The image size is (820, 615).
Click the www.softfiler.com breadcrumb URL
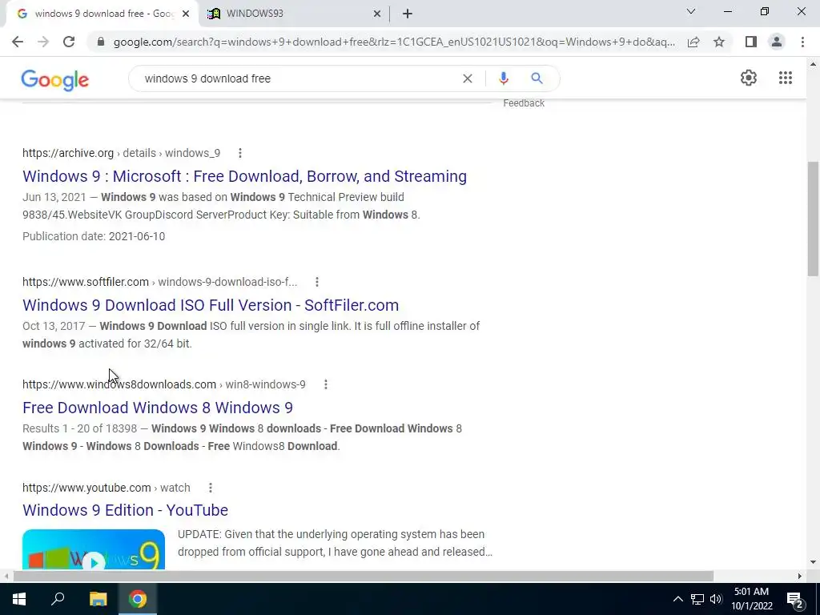159,282
